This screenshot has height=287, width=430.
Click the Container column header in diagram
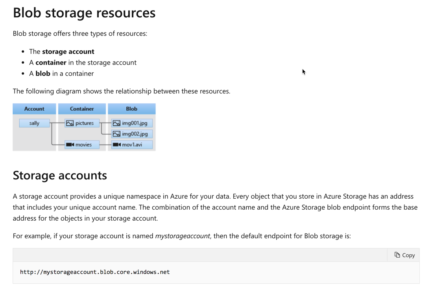[82, 109]
